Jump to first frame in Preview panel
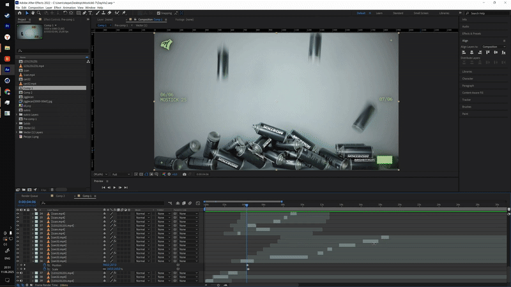Image resolution: width=511 pixels, height=287 pixels. tap(103, 188)
